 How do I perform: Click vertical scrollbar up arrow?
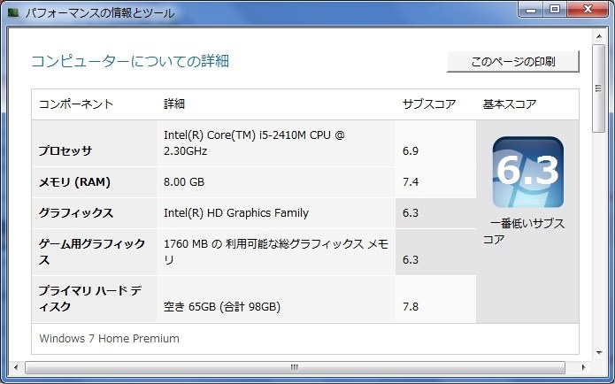(x=599, y=36)
